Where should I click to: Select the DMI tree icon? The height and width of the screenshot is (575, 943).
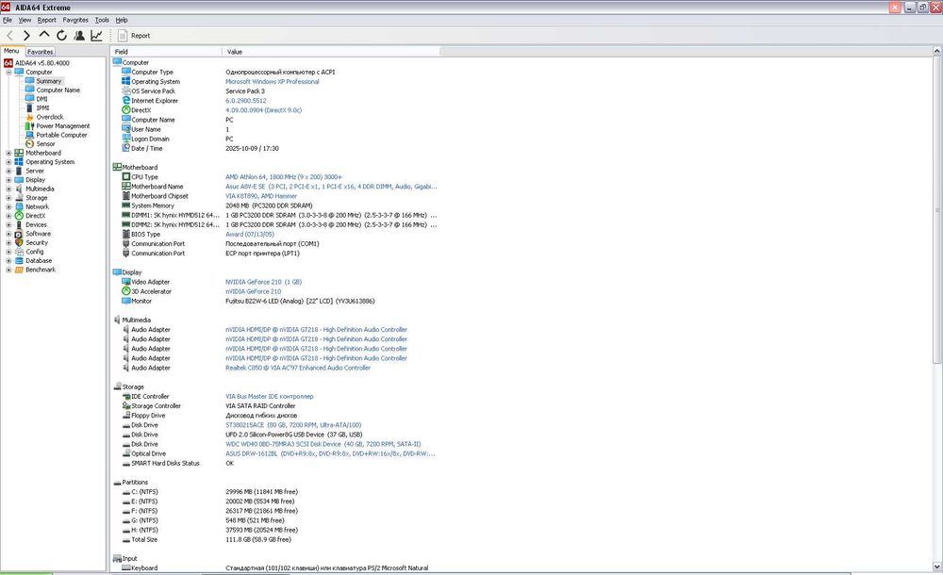pyautogui.click(x=29, y=99)
